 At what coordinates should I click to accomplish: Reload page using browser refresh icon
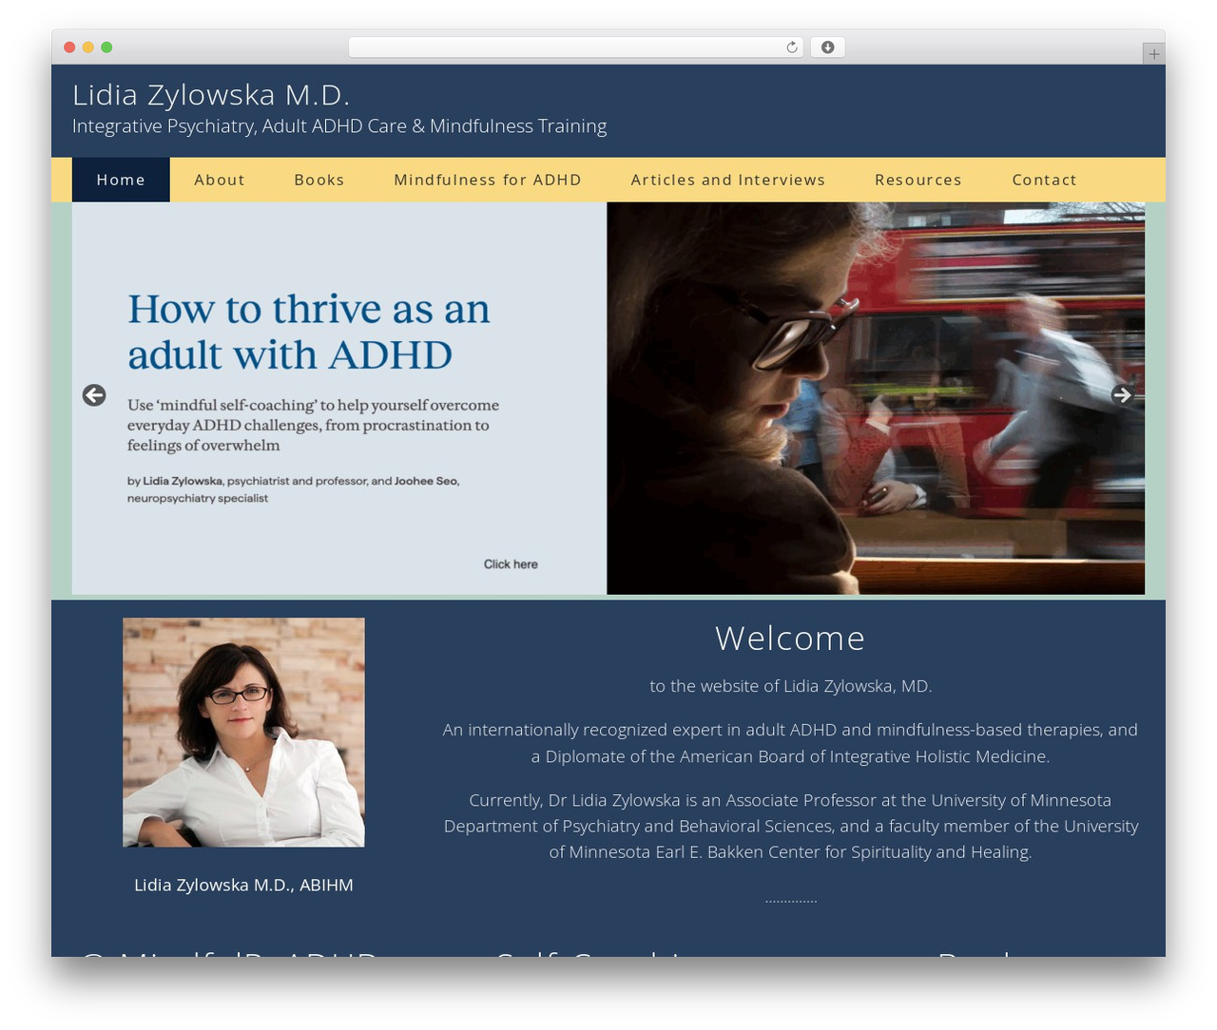(792, 48)
